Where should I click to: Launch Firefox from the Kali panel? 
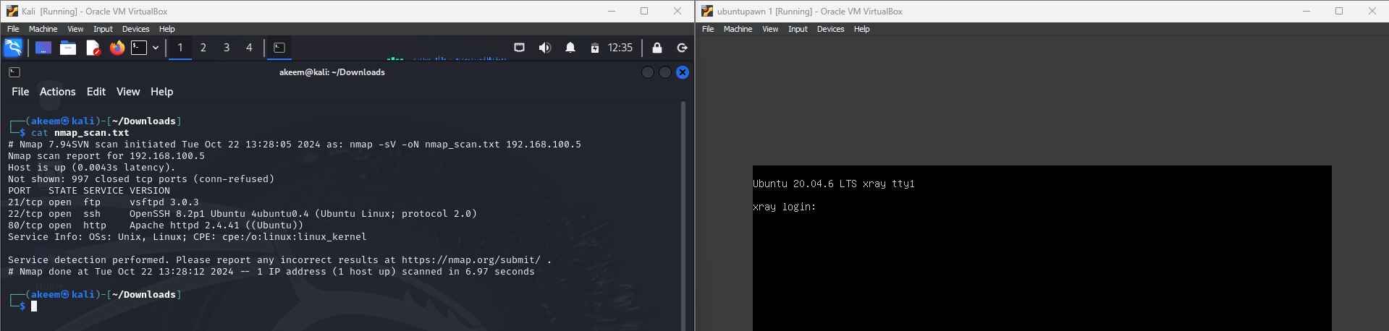(117, 48)
